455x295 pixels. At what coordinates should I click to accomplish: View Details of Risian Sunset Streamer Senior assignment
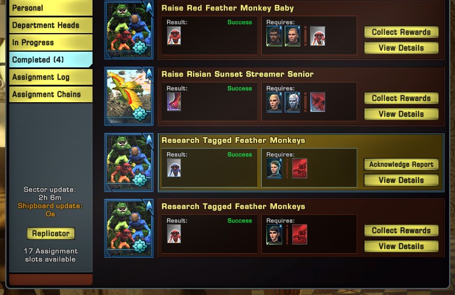tap(401, 114)
